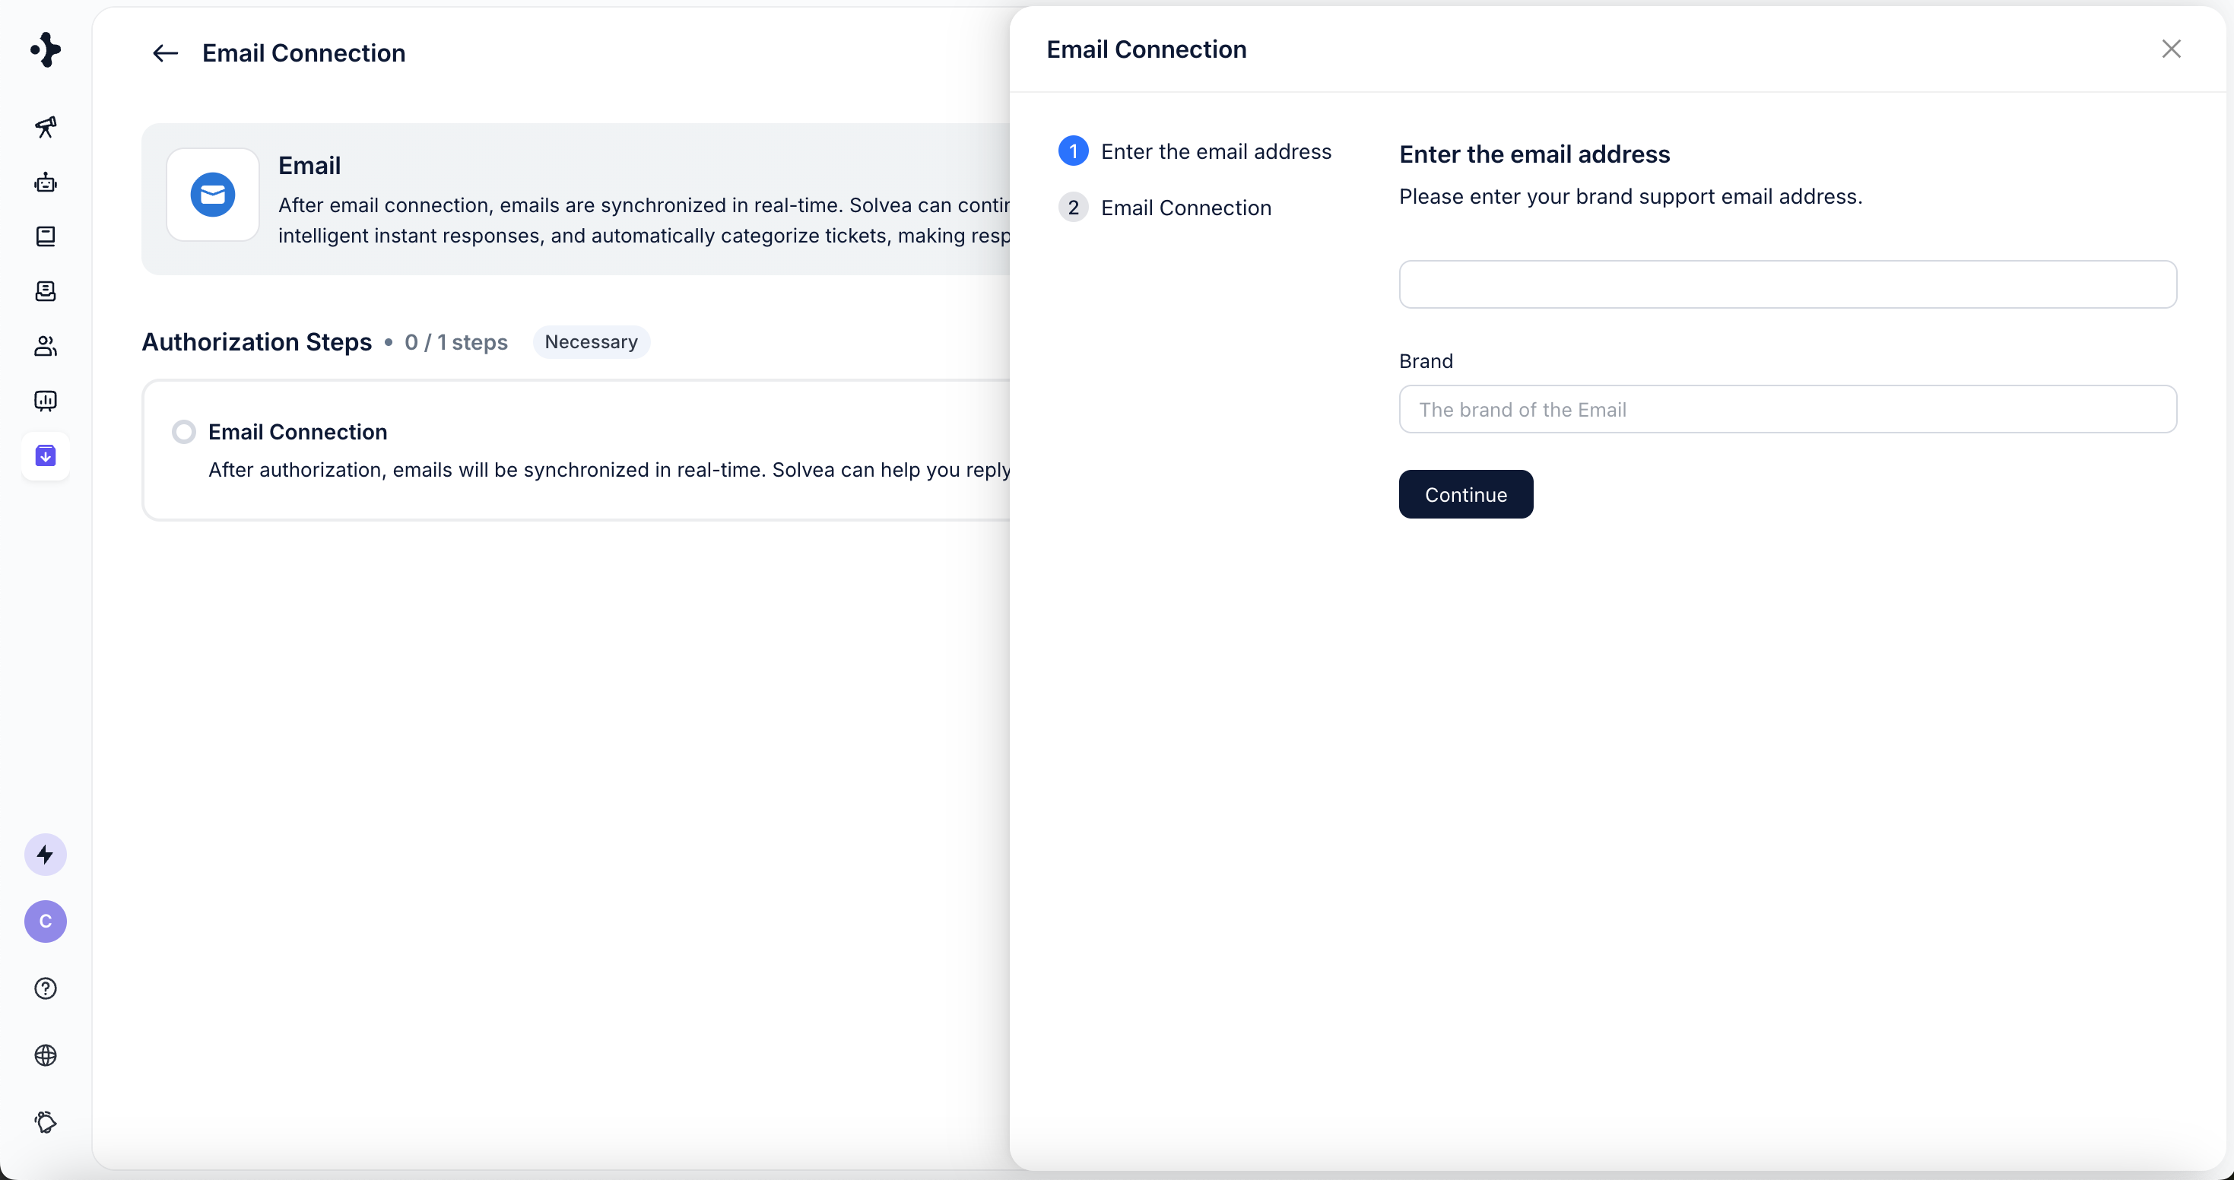This screenshot has width=2234, height=1180.
Task: Select the purple integrations download icon
Action: click(45, 456)
